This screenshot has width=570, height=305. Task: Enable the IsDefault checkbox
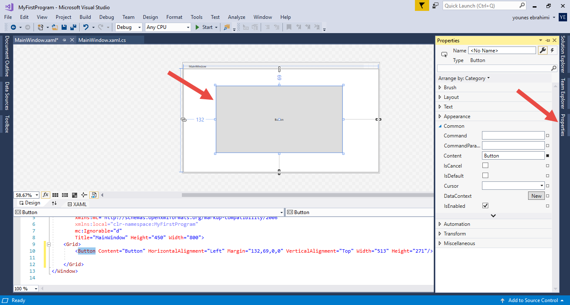pyautogui.click(x=485, y=176)
